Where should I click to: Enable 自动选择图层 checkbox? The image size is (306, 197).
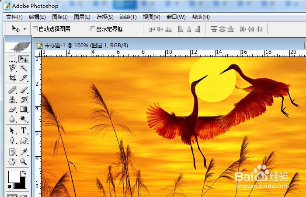click(35, 29)
